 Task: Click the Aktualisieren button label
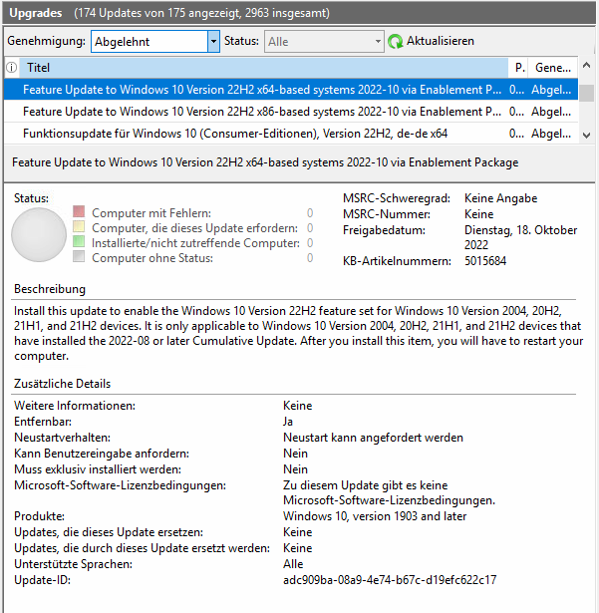coord(440,41)
